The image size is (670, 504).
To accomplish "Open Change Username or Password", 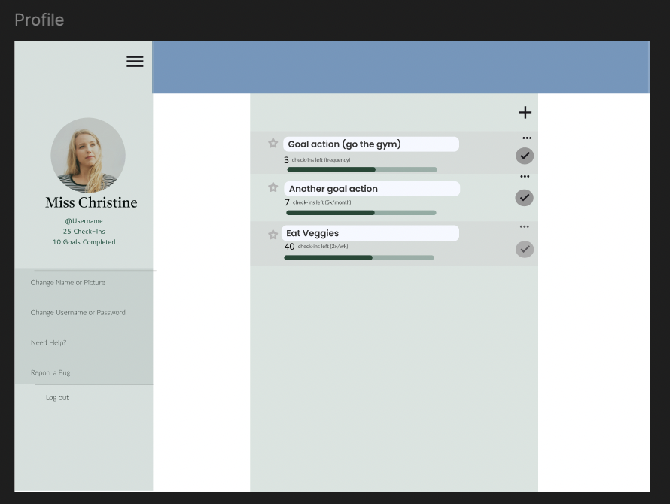I will click(78, 313).
